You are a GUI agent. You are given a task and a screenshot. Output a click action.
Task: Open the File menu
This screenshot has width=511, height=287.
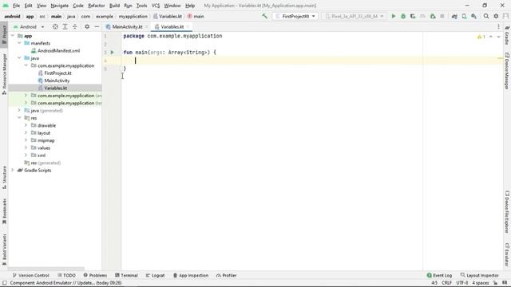16,6
